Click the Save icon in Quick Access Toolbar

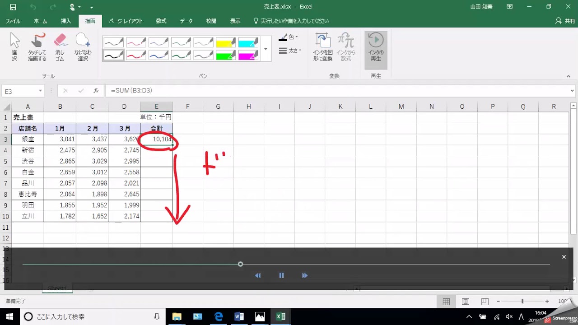13,7
